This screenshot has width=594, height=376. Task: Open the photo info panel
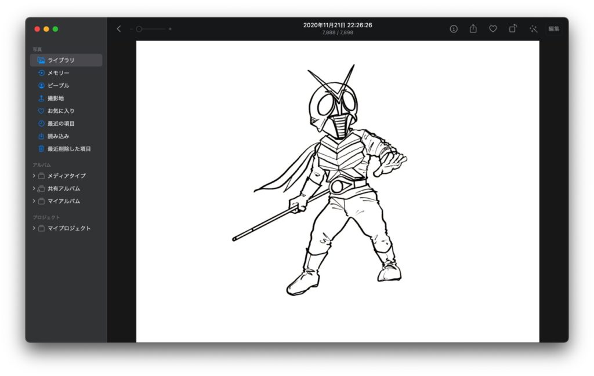pos(454,29)
